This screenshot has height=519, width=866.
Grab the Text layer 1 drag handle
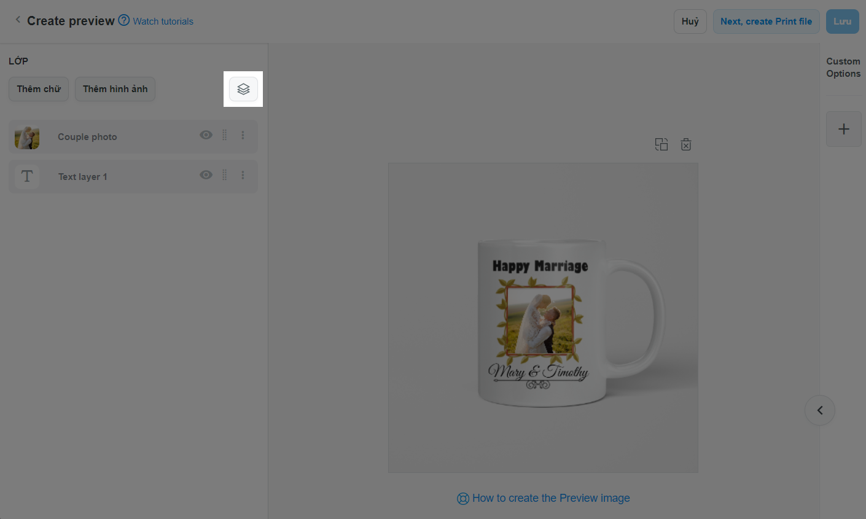pos(224,175)
